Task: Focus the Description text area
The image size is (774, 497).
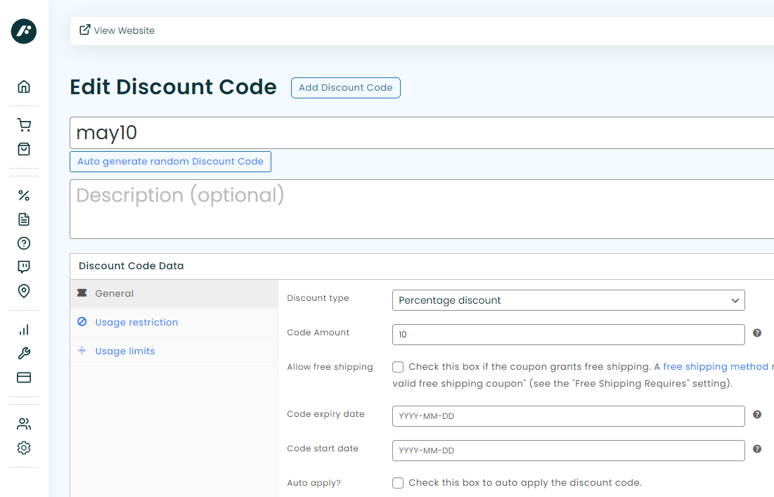Action: (422, 209)
